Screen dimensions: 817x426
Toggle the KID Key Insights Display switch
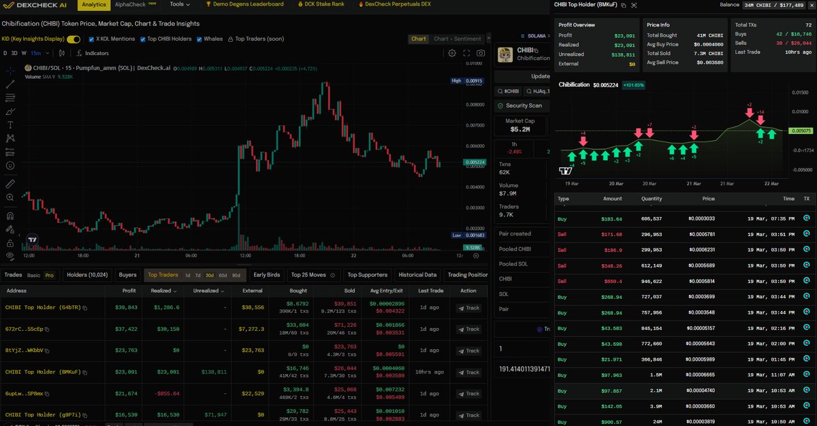coord(74,39)
